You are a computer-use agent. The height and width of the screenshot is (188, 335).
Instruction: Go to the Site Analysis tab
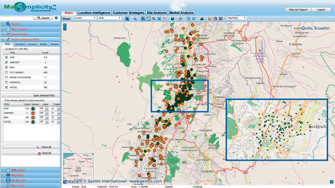pyautogui.click(x=157, y=13)
